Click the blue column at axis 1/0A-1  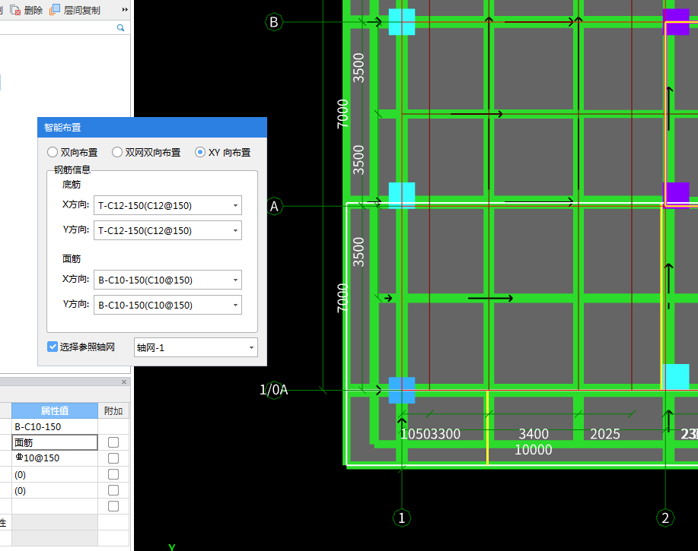(402, 390)
